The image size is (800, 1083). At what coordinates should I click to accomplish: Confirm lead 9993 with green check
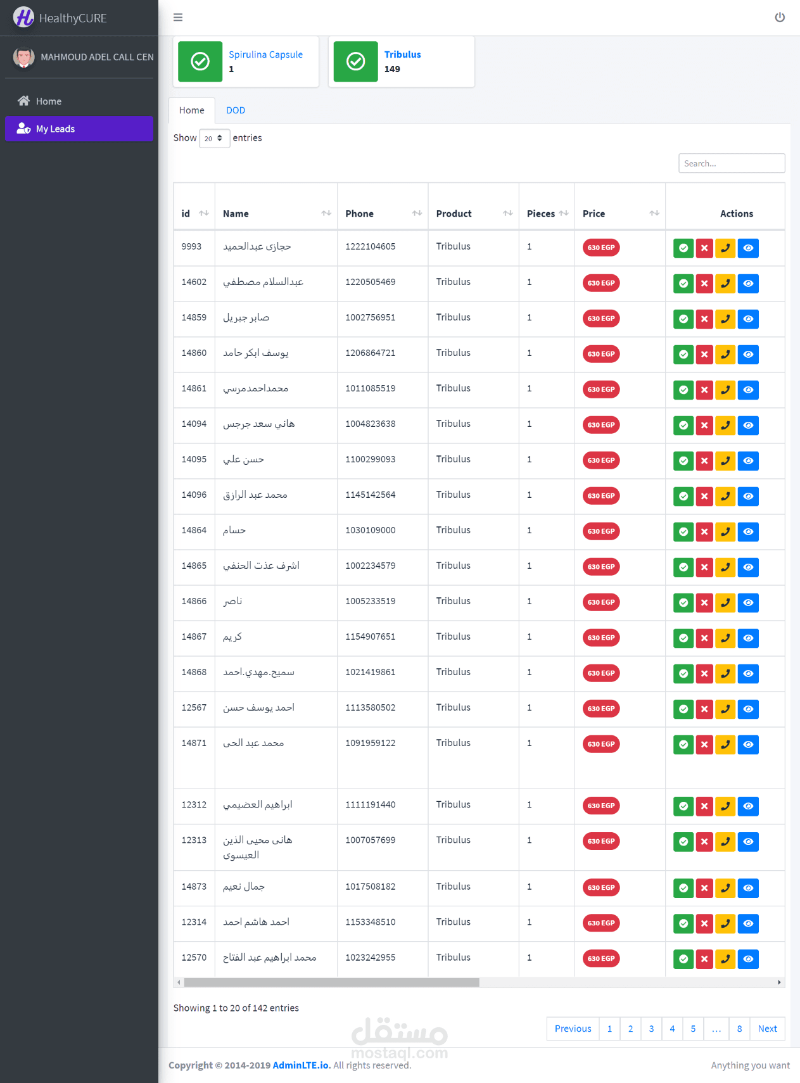[x=683, y=248]
